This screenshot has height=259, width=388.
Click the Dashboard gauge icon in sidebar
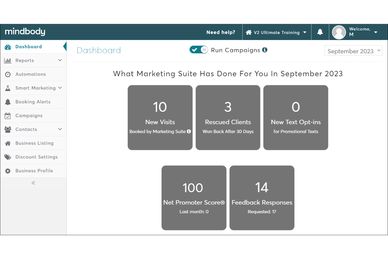coord(8,47)
